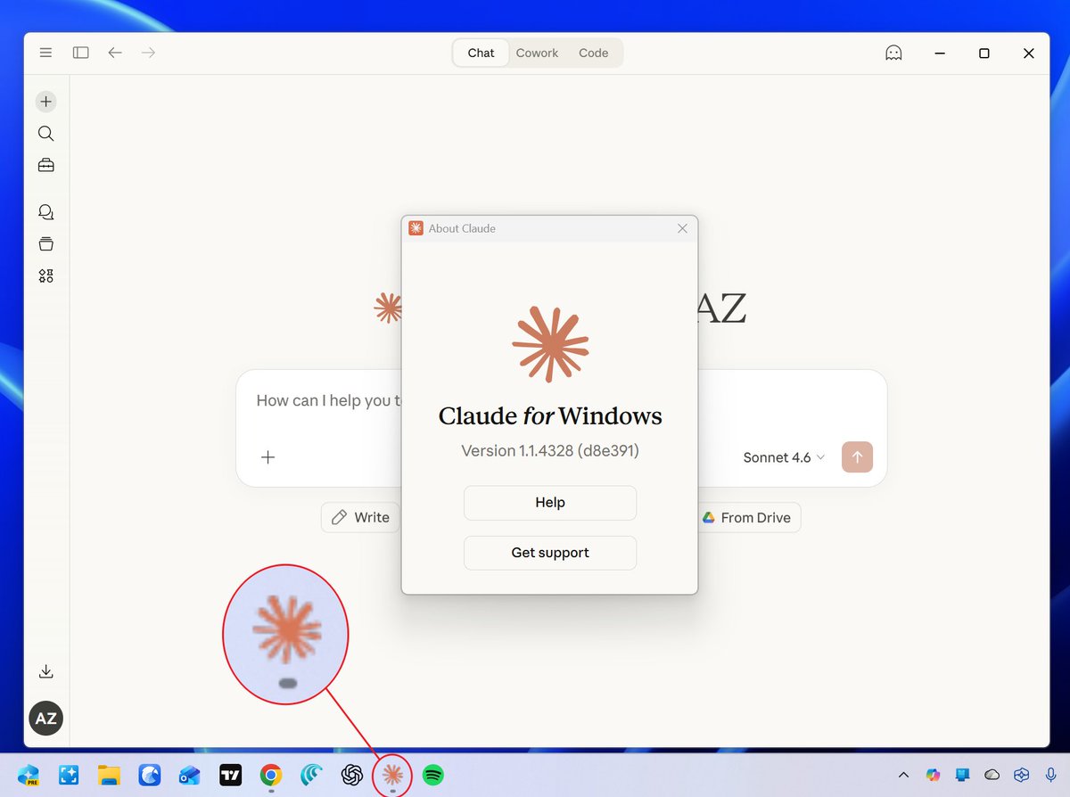This screenshot has width=1070, height=797.
Task: Switch to the Cowork tab
Action: tap(537, 53)
